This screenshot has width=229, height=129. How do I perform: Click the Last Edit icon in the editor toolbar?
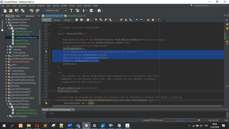click(x=77, y=20)
